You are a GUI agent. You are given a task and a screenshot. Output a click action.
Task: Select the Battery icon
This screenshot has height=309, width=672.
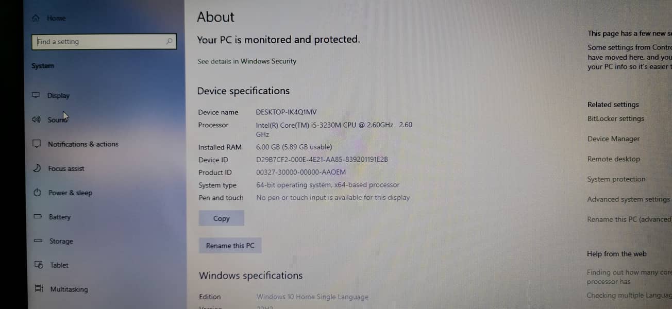pyautogui.click(x=38, y=217)
